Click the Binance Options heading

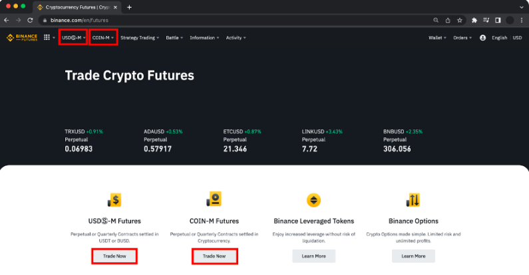(413, 221)
